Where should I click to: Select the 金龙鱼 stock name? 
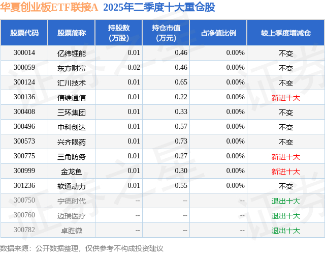tap(72, 172)
